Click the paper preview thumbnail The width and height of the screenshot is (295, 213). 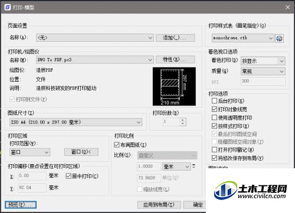[x=174, y=86]
